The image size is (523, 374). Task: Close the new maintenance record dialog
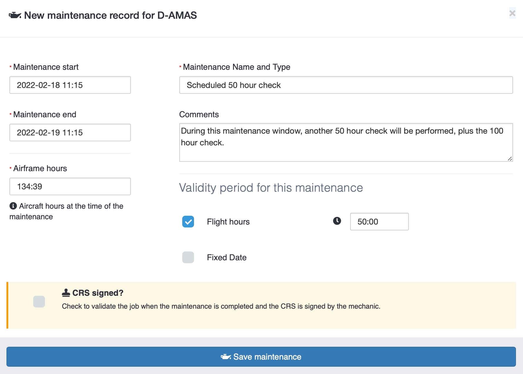tap(512, 13)
